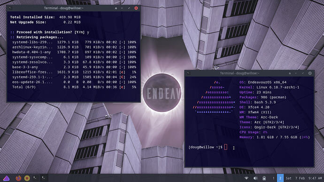Maximize the system info terminal window

[x=303, y=73]
